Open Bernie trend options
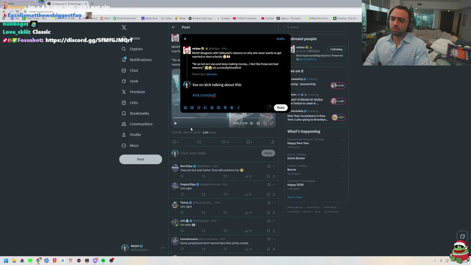471x265 pixels. tap(344, 166)
